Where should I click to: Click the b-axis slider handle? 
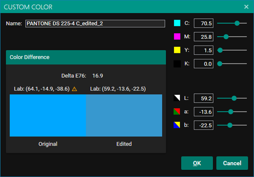point(230,125)
